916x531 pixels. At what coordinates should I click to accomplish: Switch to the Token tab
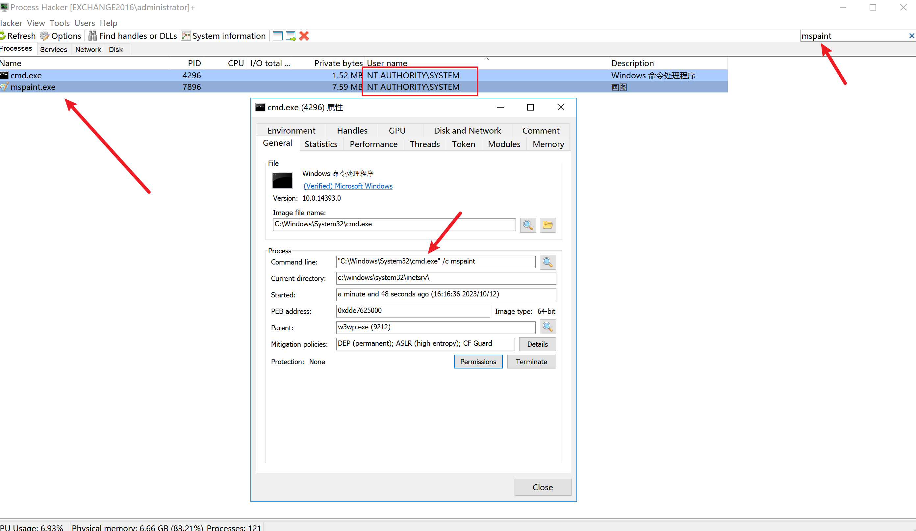[x=464, y=144]
